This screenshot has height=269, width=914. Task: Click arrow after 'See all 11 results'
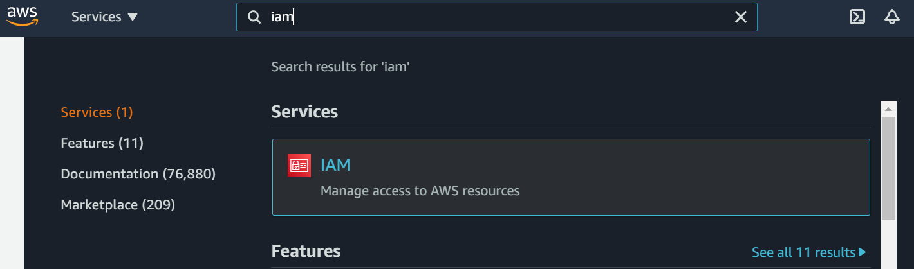point(863,252)
